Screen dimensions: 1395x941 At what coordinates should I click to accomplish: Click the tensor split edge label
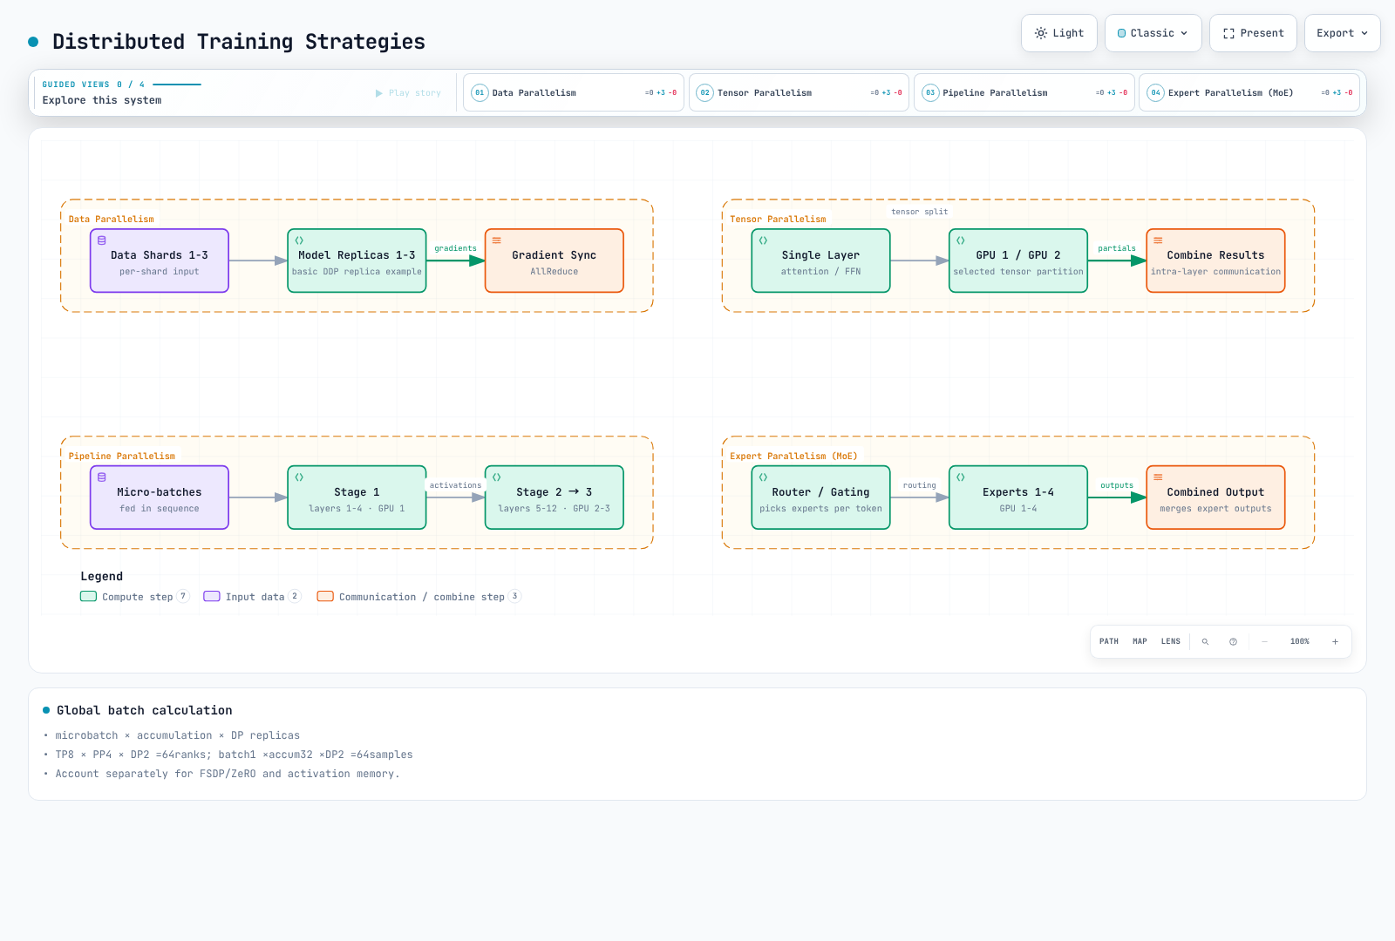point(919,212)
